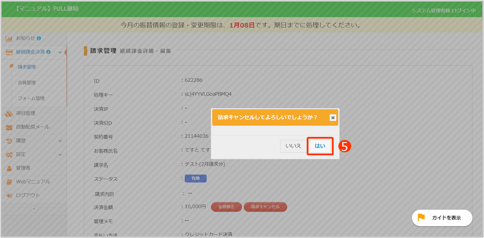
Task: Click the person icon for 管理者
Action: [x=9, y=168]
